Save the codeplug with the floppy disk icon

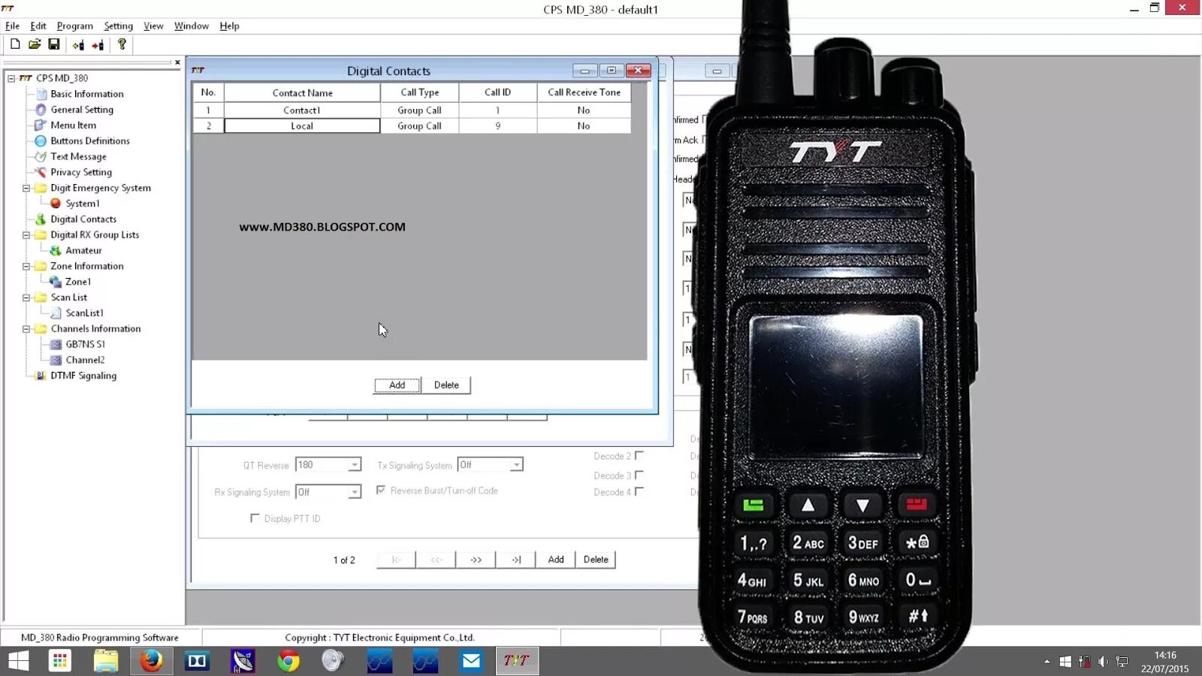pyautogui.click(x=54, y=44)
